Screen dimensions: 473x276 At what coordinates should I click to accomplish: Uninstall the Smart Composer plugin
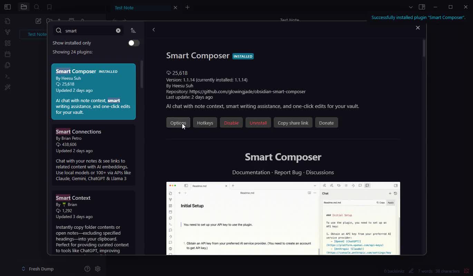click(x=258, y=123)
